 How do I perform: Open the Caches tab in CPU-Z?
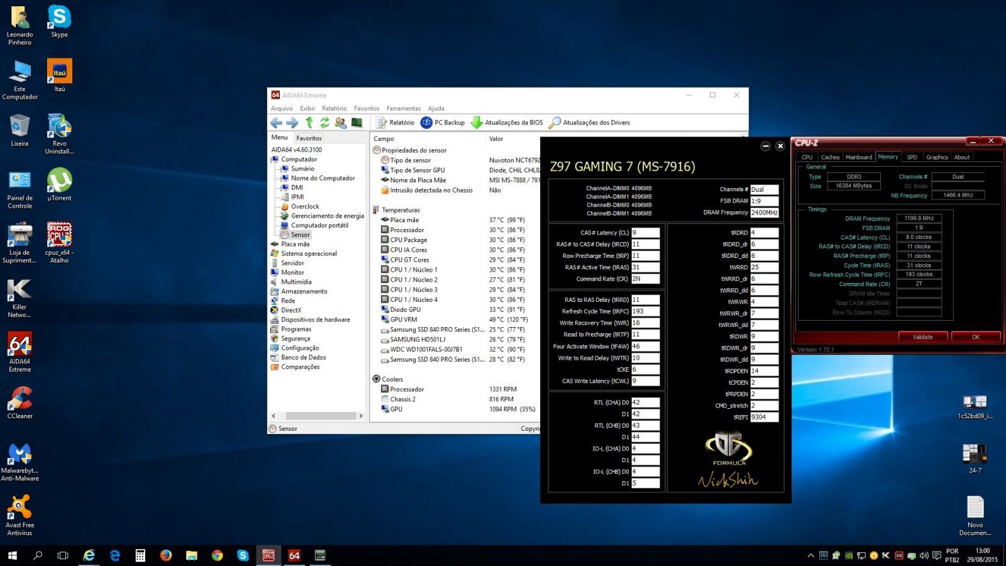click(830, 157)
